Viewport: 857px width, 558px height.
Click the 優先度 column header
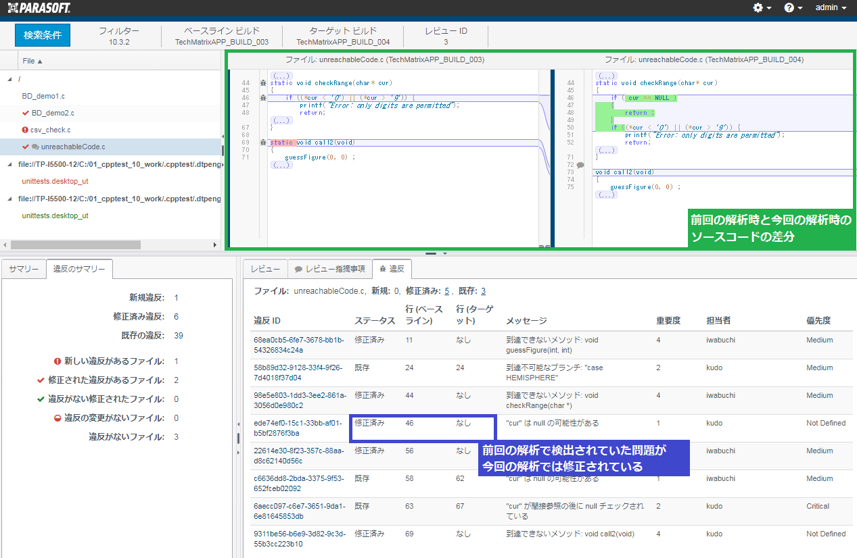[818, 321]
